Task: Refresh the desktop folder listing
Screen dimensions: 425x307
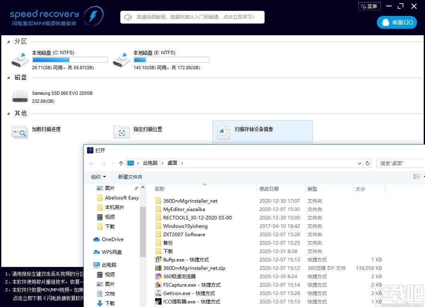Action: coord(368,163)
